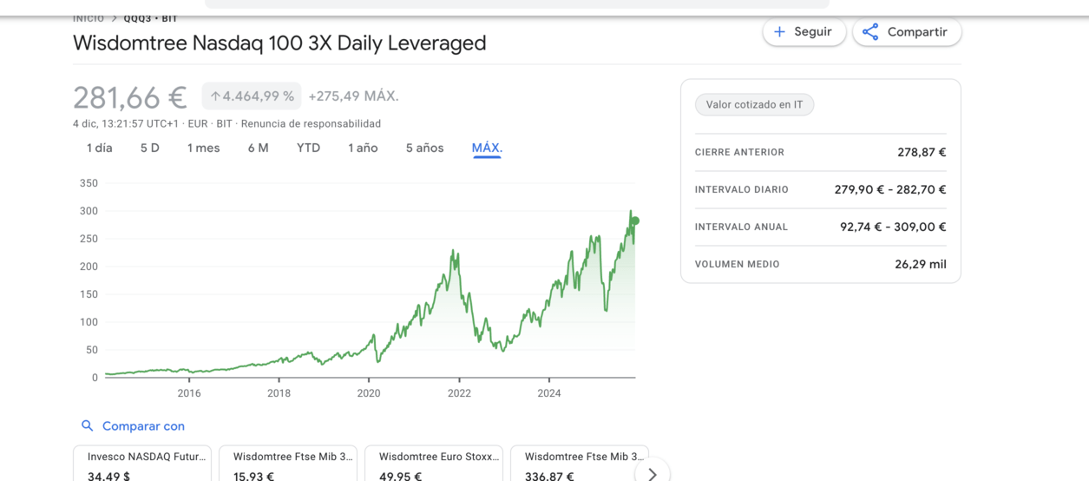Select the 6 M chart range

(x=258, y=148)
